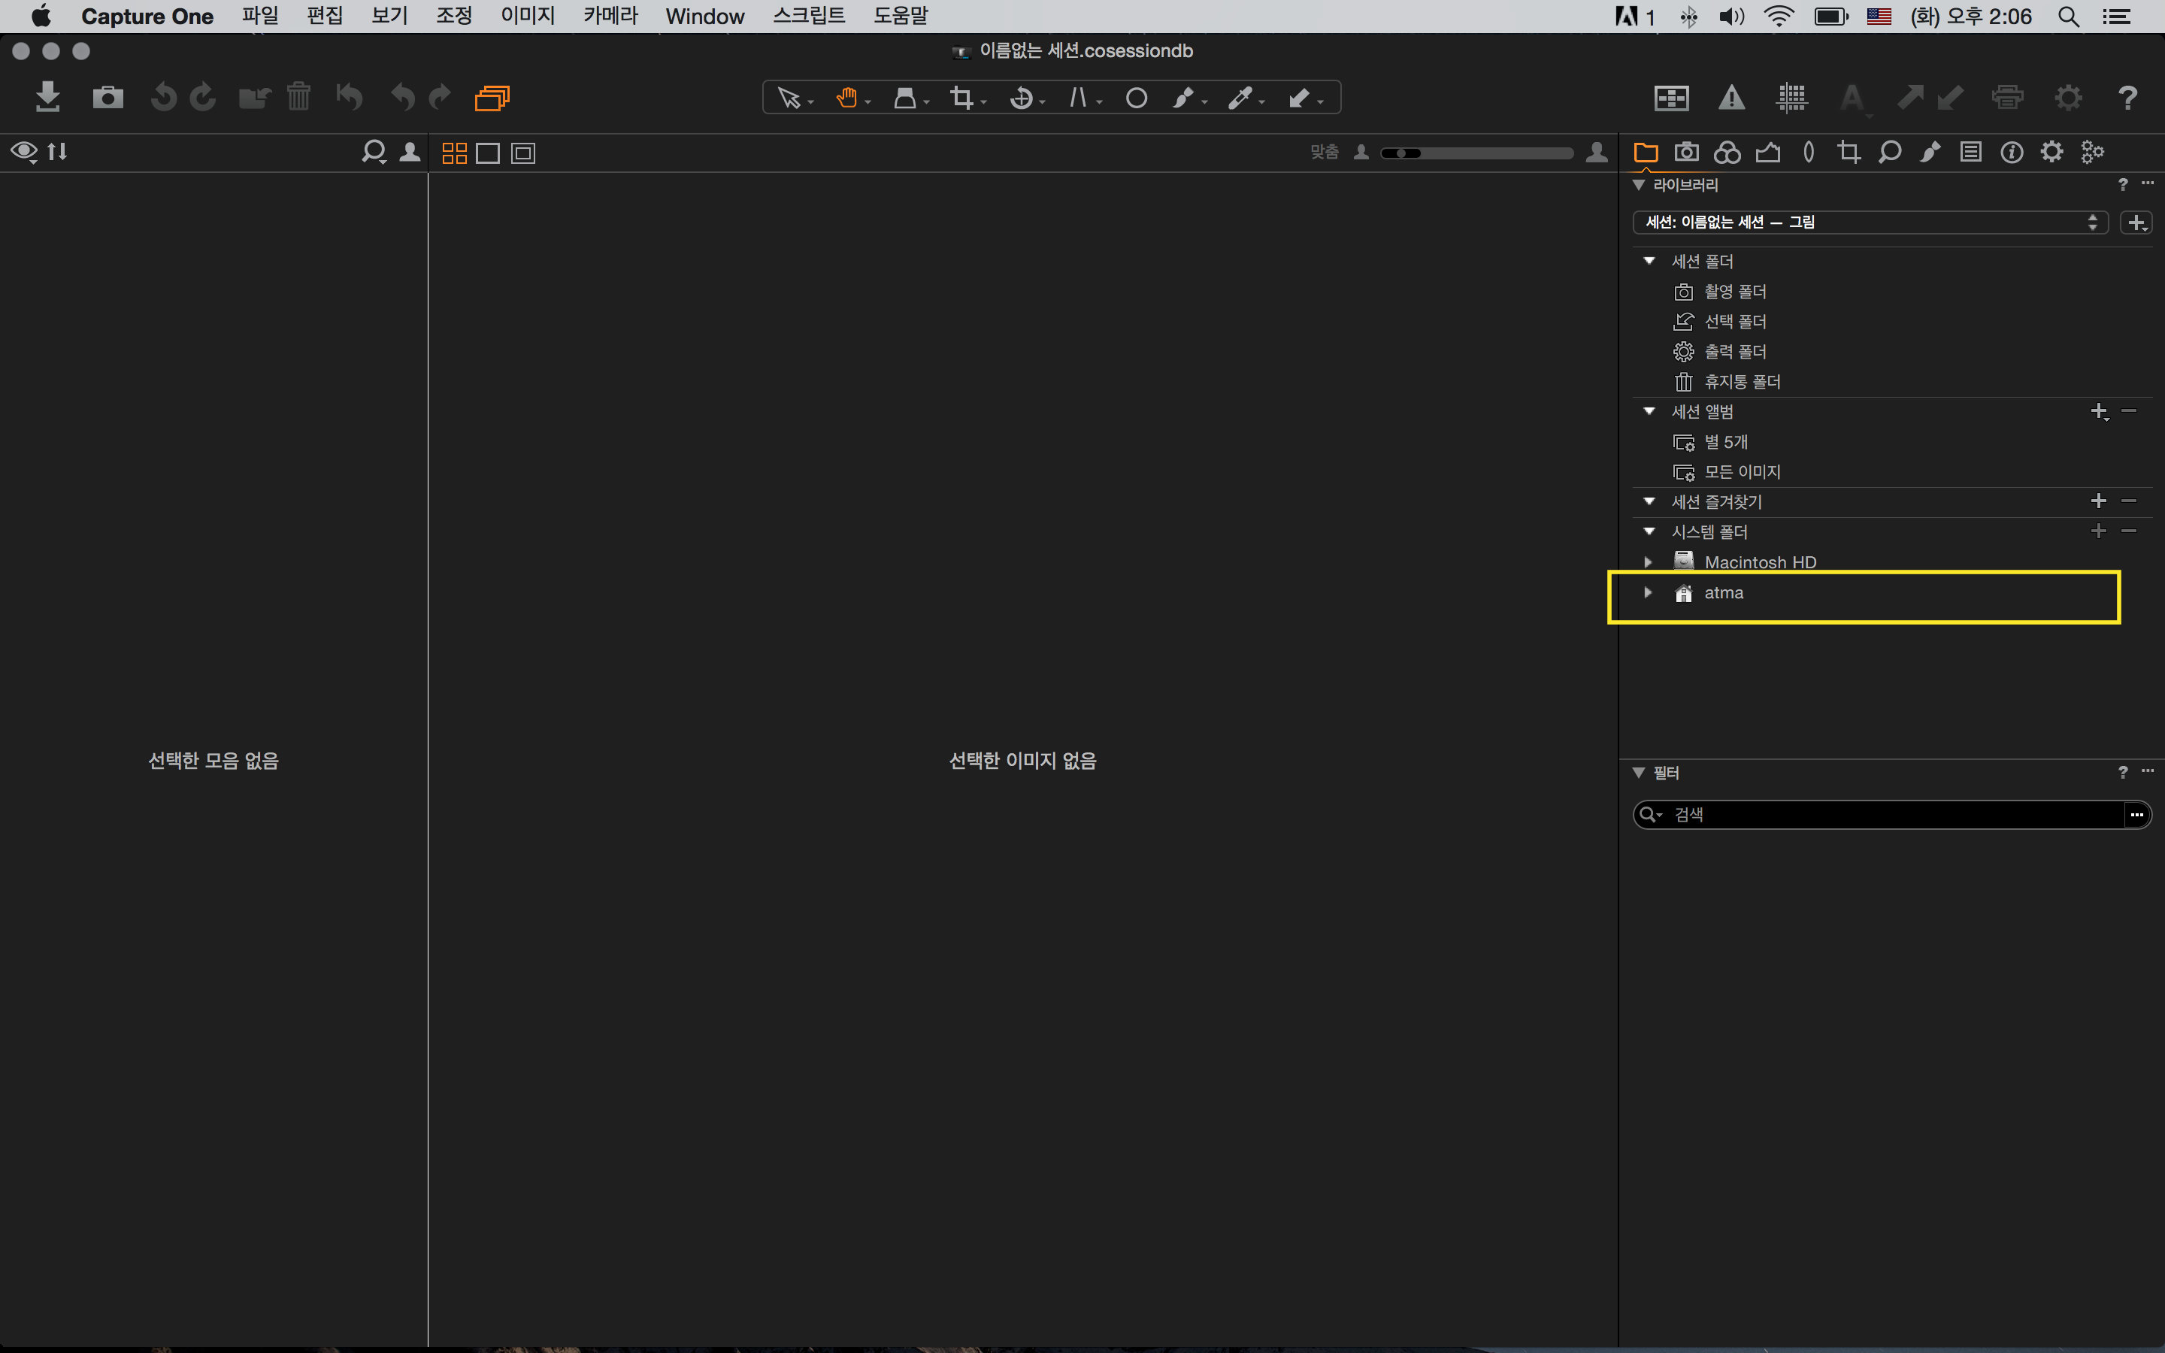Click the Print icon in toolbar
This screenshot has height=1353, width=2165.
2008,98
